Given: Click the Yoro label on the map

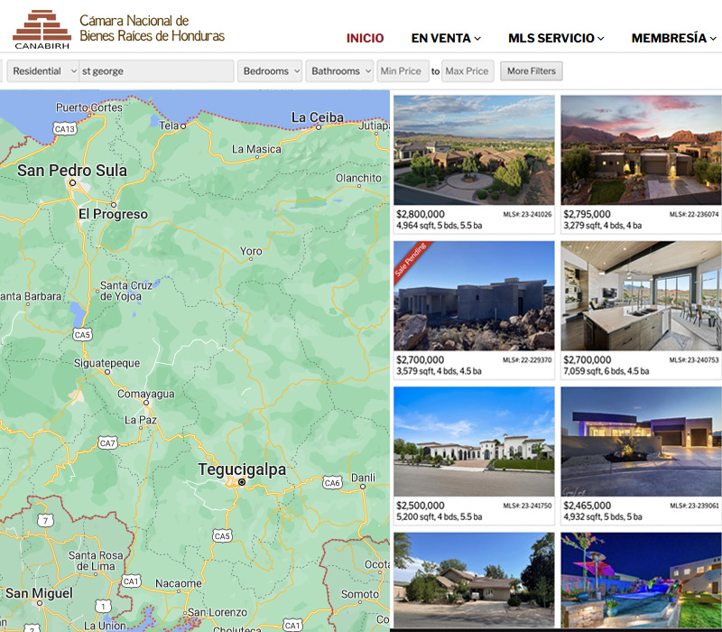Looking at the screenshot, I should 251,251.
